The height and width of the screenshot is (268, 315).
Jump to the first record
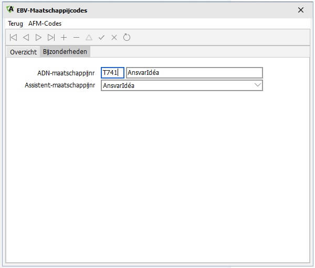[13, 38]
